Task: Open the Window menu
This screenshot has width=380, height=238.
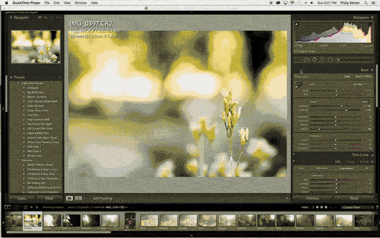Action: [x=81, y=3]
